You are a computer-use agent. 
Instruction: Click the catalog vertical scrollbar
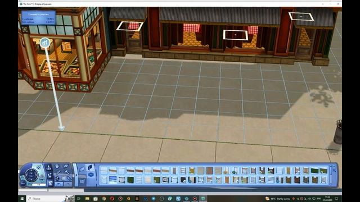[331, 176]
